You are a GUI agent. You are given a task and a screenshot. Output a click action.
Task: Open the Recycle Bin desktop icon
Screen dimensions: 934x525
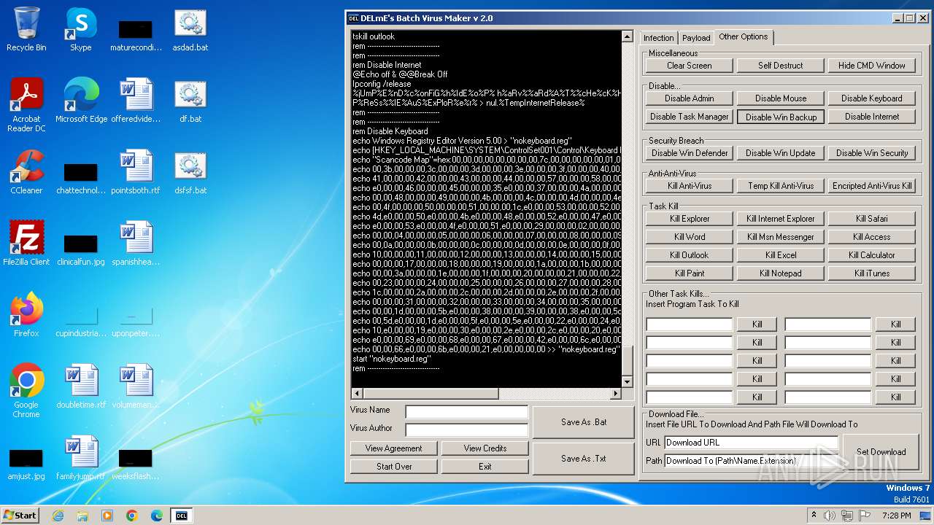tap(26, 30)
